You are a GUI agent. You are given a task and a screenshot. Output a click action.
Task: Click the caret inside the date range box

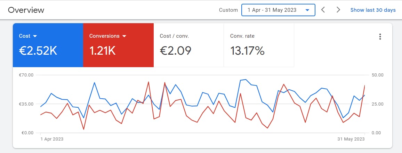[x=307, y=10]
